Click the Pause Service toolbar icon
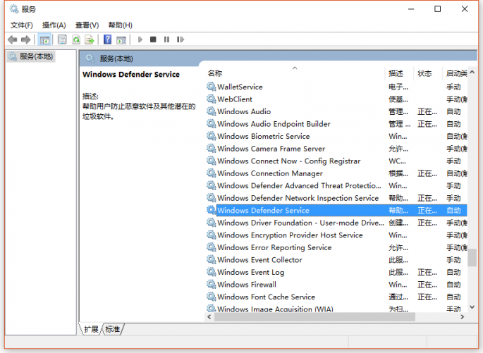This screenshot has width=483, height=353. point(166,39)
